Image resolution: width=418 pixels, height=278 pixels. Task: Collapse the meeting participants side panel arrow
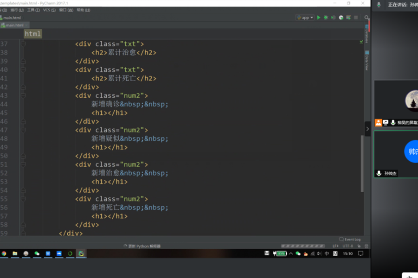click(x=367, y=129)
